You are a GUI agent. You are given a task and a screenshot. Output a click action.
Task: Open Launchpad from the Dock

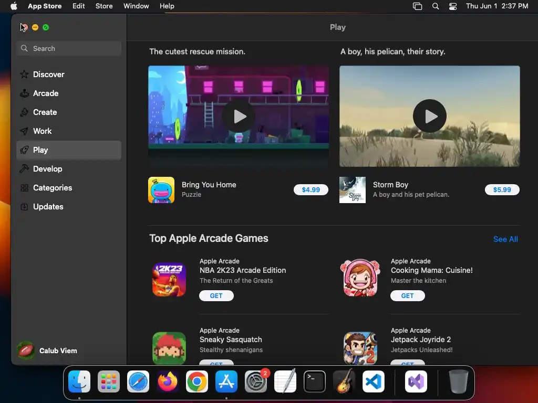tap(109, 381)
